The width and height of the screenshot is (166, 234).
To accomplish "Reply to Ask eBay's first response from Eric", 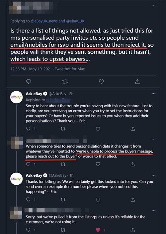I will 28,129.
